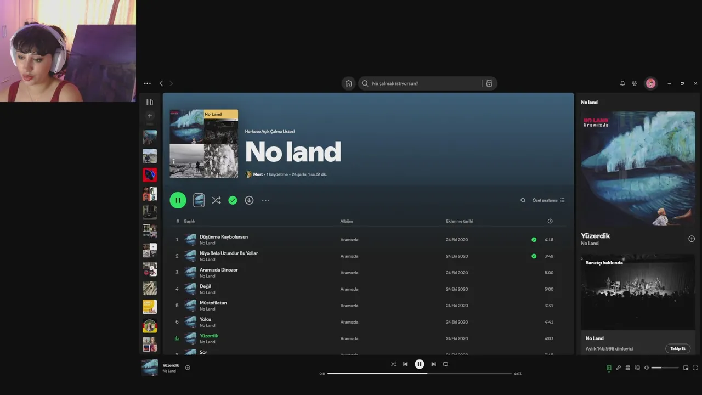The image size is (702, 395).
Task: Mute audio with speaker icon
Action: 647,368
